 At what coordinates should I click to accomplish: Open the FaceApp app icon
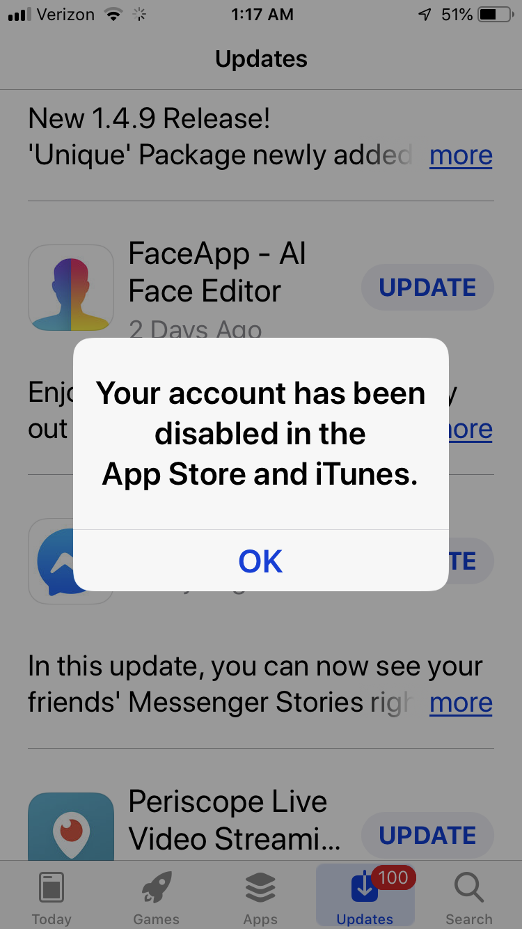[x=70, y=288]
